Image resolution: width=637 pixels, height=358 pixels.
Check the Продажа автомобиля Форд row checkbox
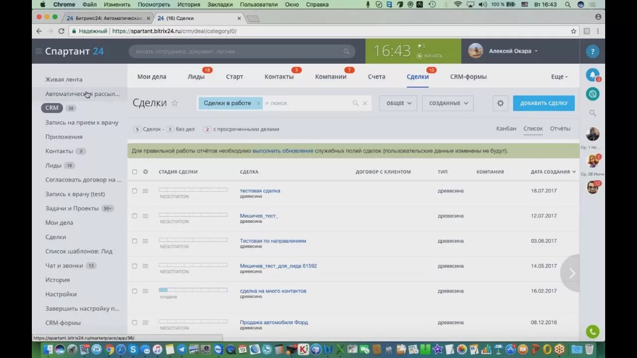(x=134, y=322)
